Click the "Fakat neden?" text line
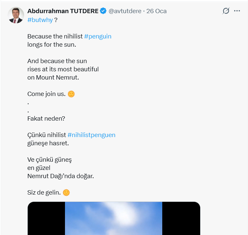Image resolution: width=248 pixels, height=235 pixels. [x=46, y=118]
